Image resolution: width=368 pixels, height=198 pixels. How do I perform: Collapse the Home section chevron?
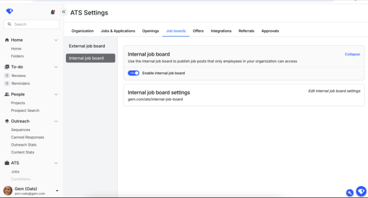point(56,40)
